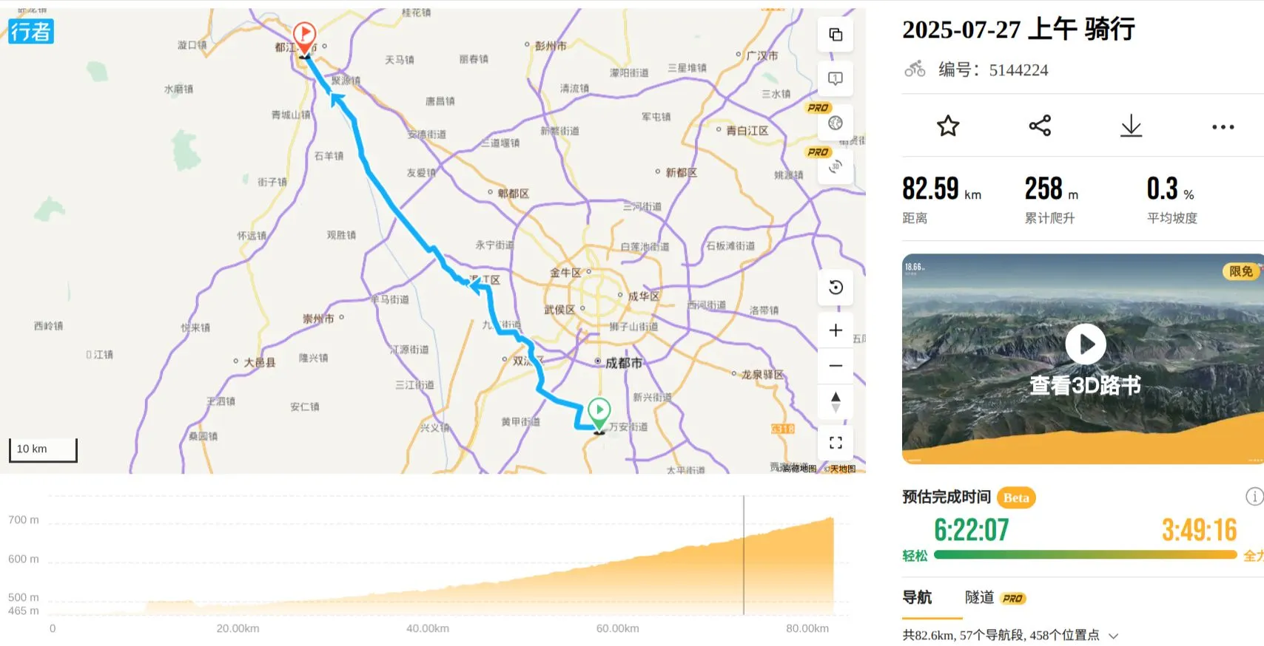Click the compass north arrow control
The width and height of the screenshot is (1264, 646).
[x=836, y=401]
